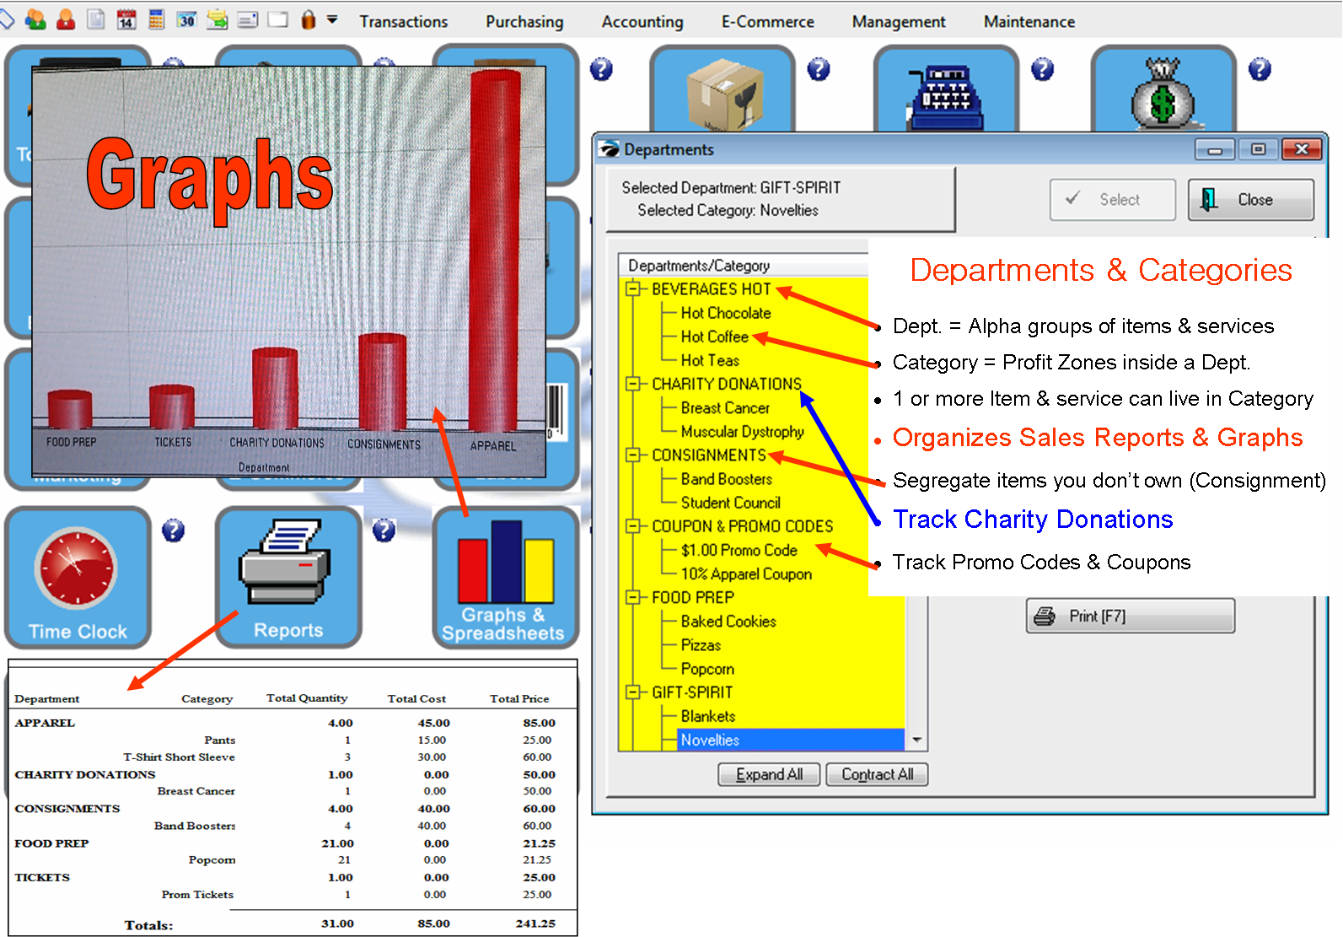Image resolution: width=1343 pixels, height=937 pixels.
Task: Click the Departments/Category column header
Action: click(x=744, y=265)
